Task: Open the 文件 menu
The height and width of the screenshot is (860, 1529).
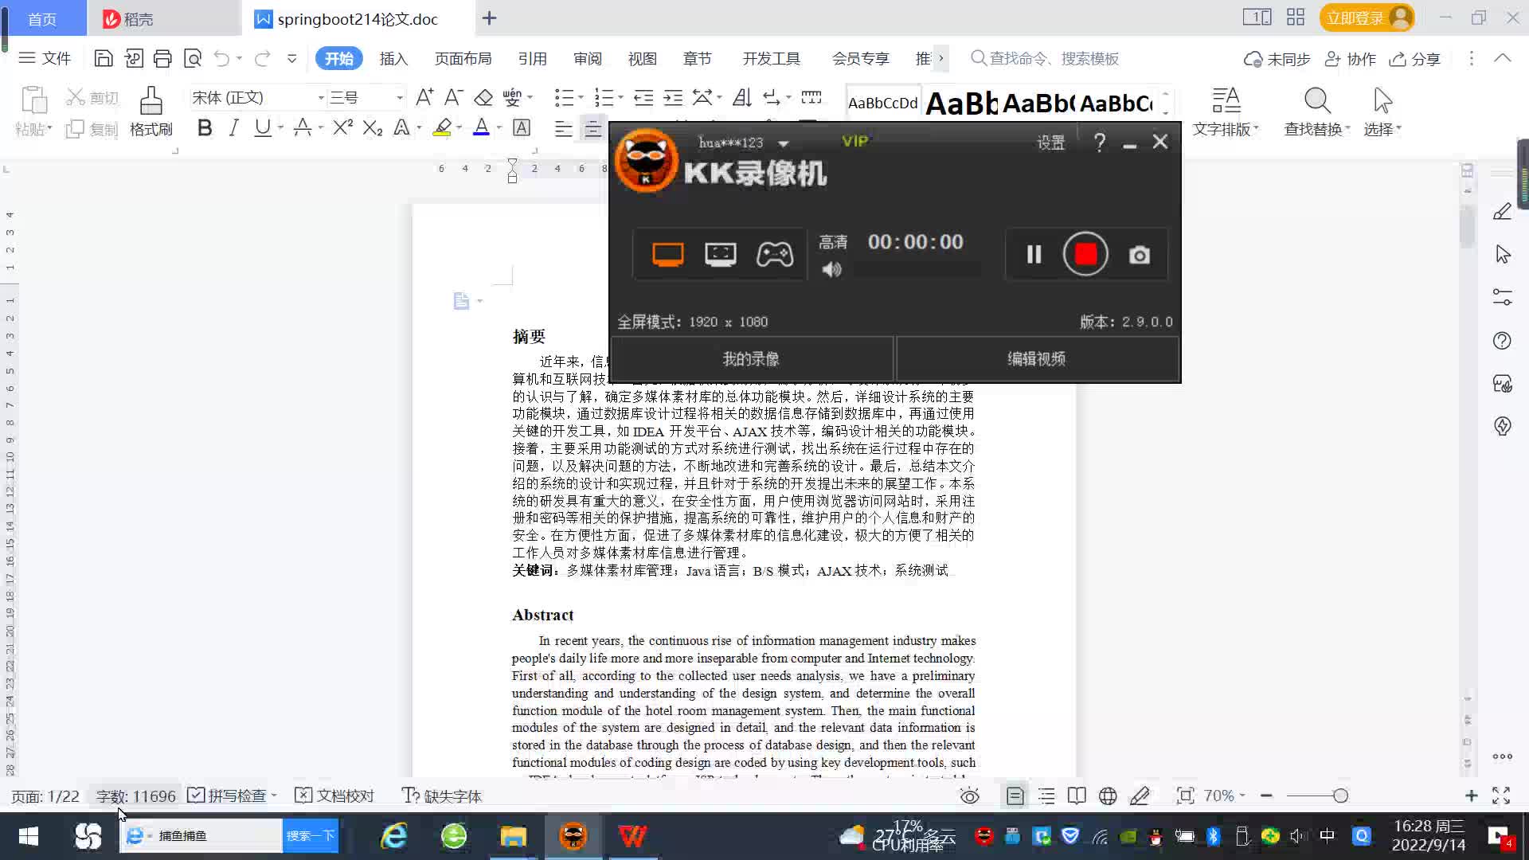Action: 45,58
